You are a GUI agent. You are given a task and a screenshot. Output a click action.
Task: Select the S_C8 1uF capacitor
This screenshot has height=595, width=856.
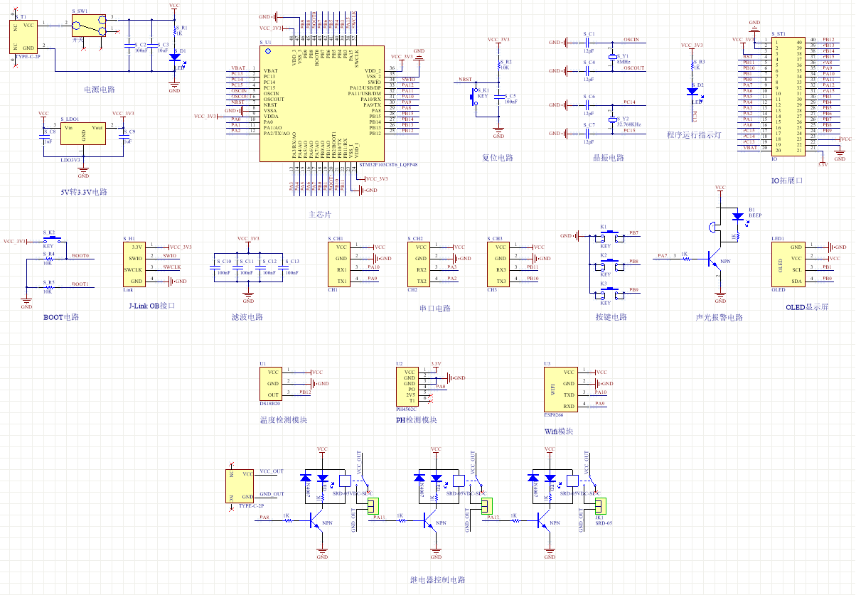pyautogui.click(x=43, y=135)
